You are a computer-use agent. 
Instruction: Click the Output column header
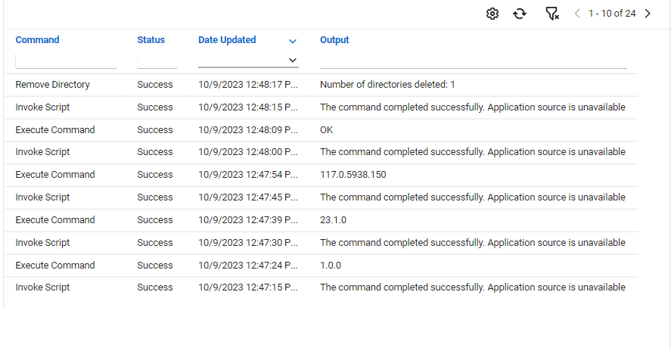(x=334, y=40)
